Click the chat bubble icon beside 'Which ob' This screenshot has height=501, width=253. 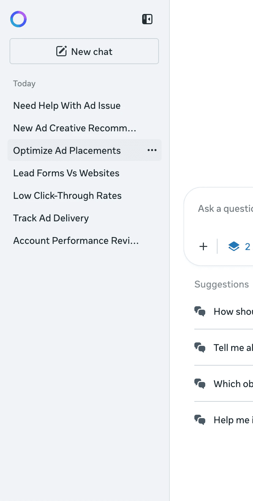pyautogui.click(x=200, y=384)
